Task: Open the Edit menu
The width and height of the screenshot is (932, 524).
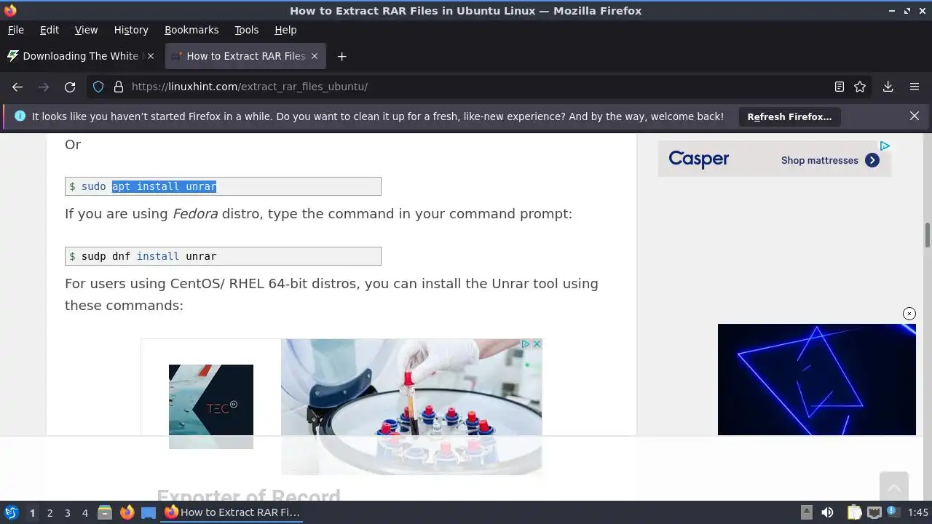Action: 50,30
